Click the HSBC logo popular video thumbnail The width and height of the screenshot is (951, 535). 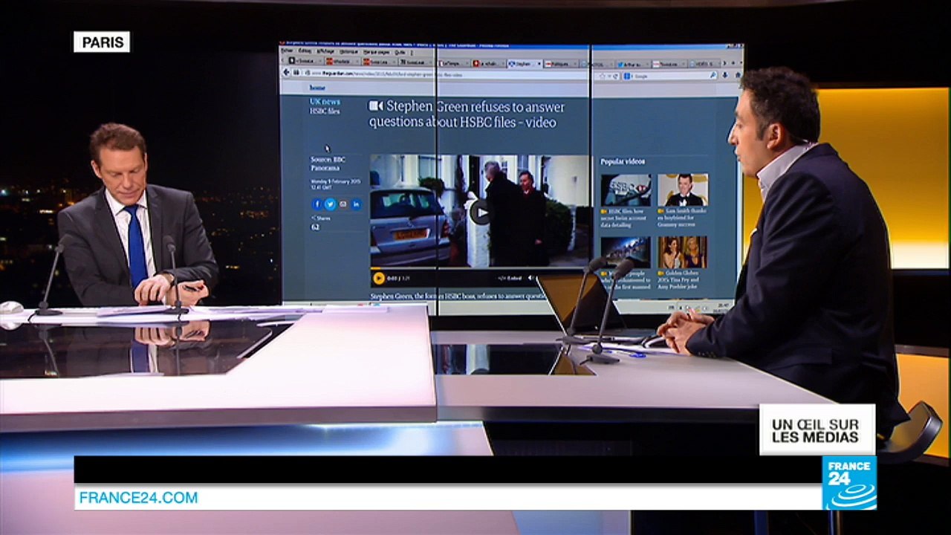pyautogui.click(x=626, y=190)
